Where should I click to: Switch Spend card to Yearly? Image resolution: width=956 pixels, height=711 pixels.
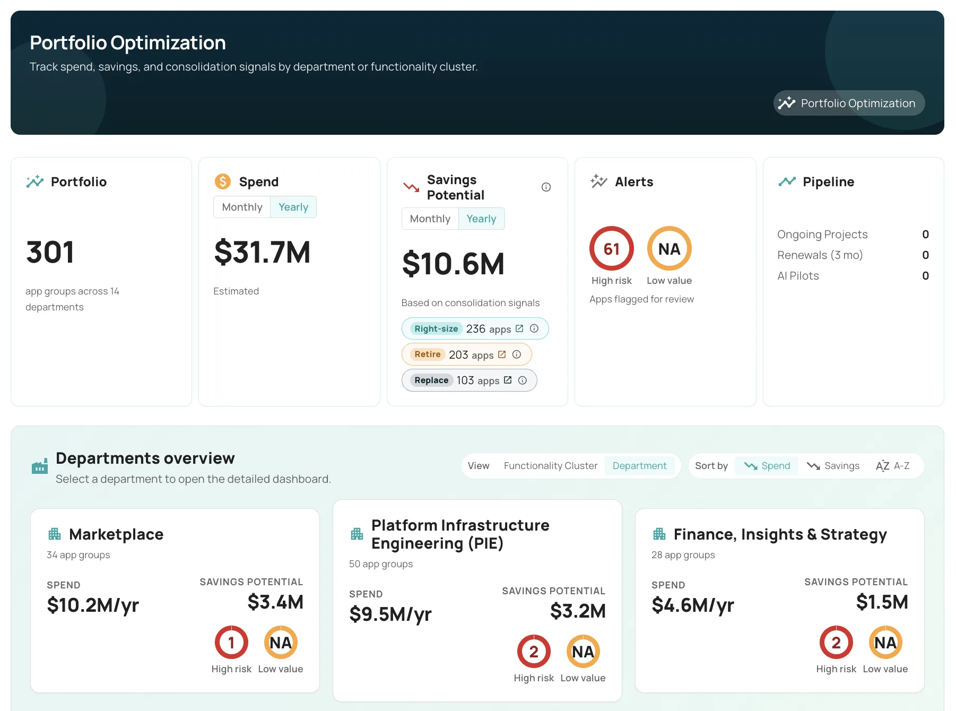pos(293,207)
